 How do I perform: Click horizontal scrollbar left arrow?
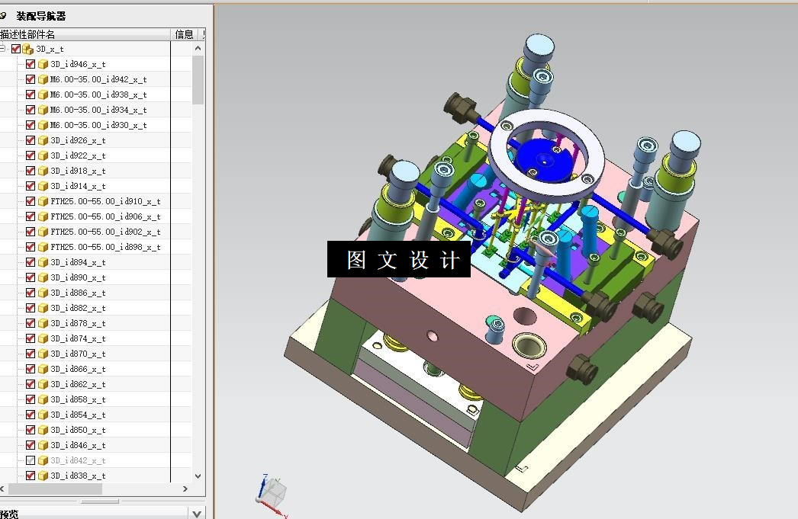[2, 489]
